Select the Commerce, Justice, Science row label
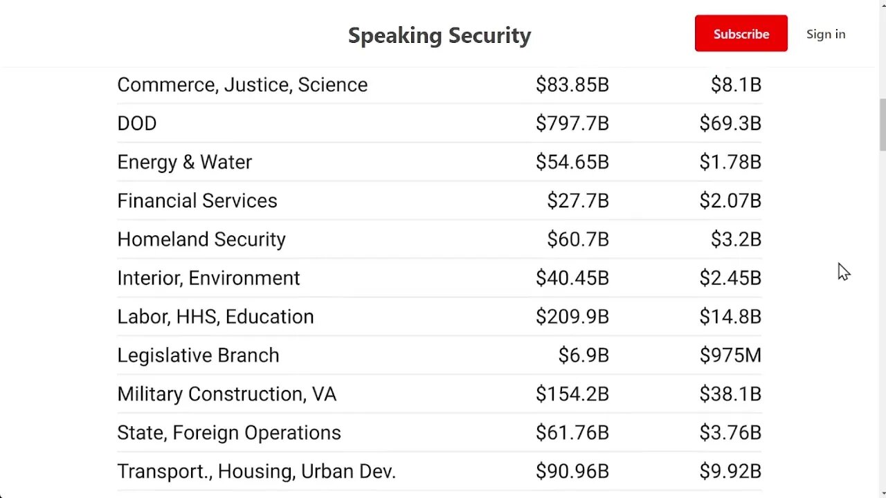Image resolution: width=886 pixels, height=498 pixels. point(242,84)
